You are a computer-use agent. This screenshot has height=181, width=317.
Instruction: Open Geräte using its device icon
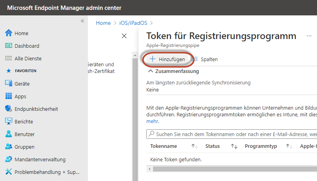[9, 84]
